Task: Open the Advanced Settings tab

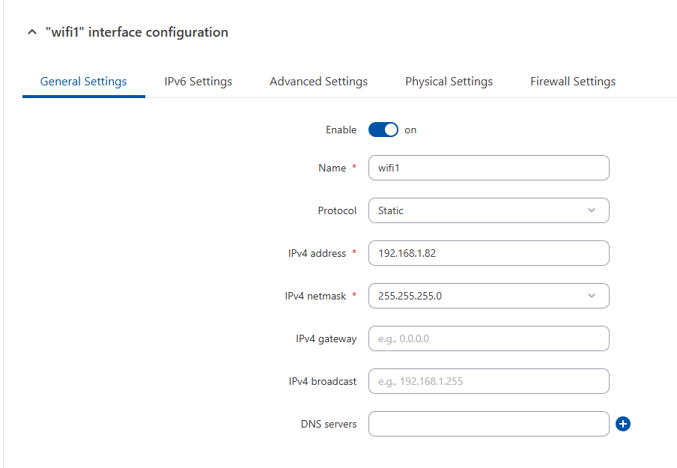Action: pyautogui.click(x=318, y=81)
